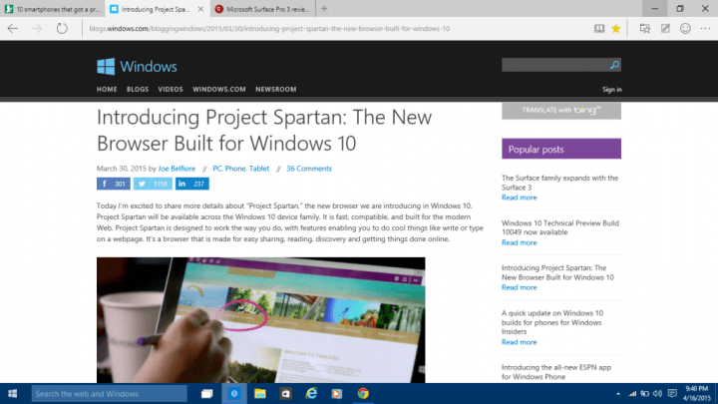Click the ESPN app for Windows Phone post
The width and height of the screenshot is (718, 404).
[x=555, y=372]
